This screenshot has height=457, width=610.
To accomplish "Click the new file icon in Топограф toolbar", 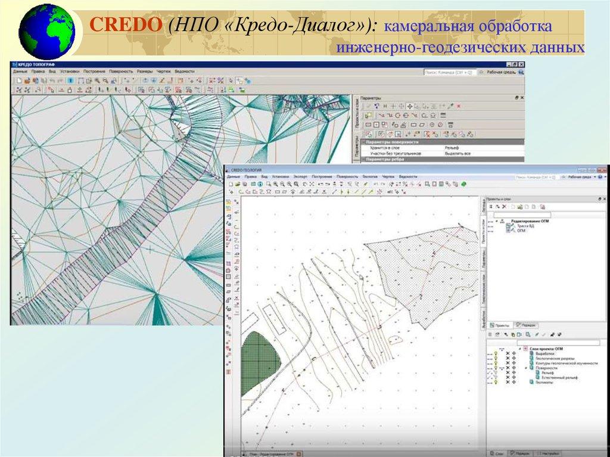I will click(18, 80).
